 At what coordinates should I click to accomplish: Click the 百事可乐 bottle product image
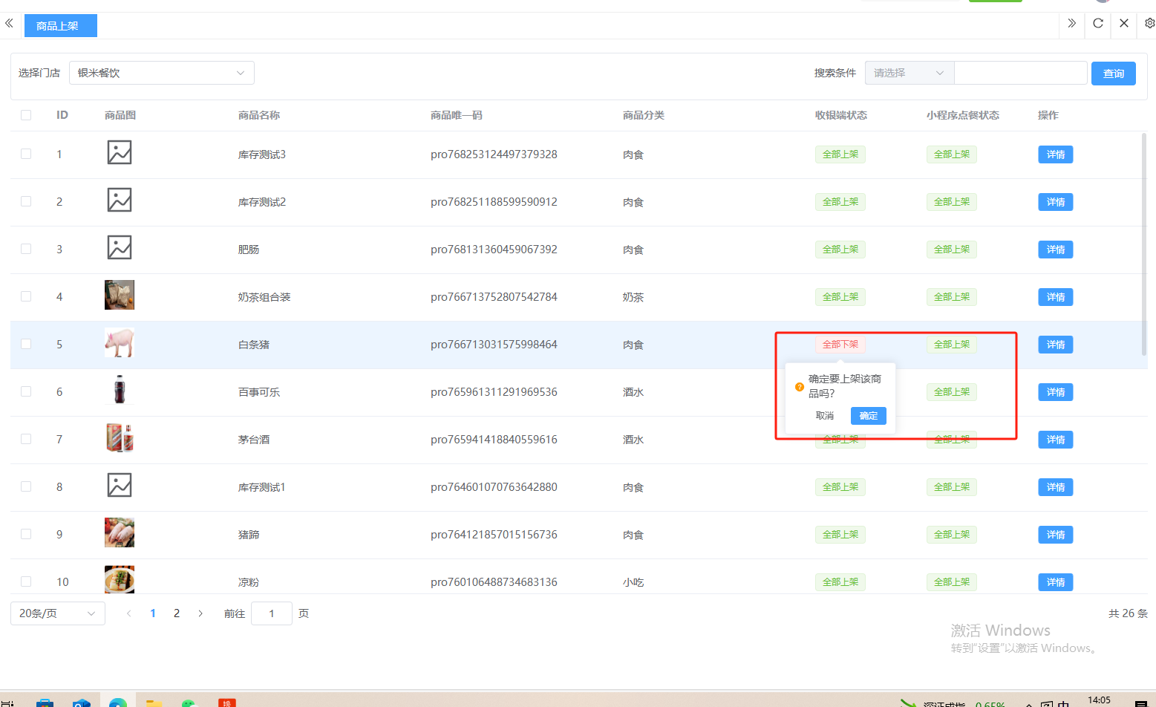pyautogui.click(x=120, y=390)
